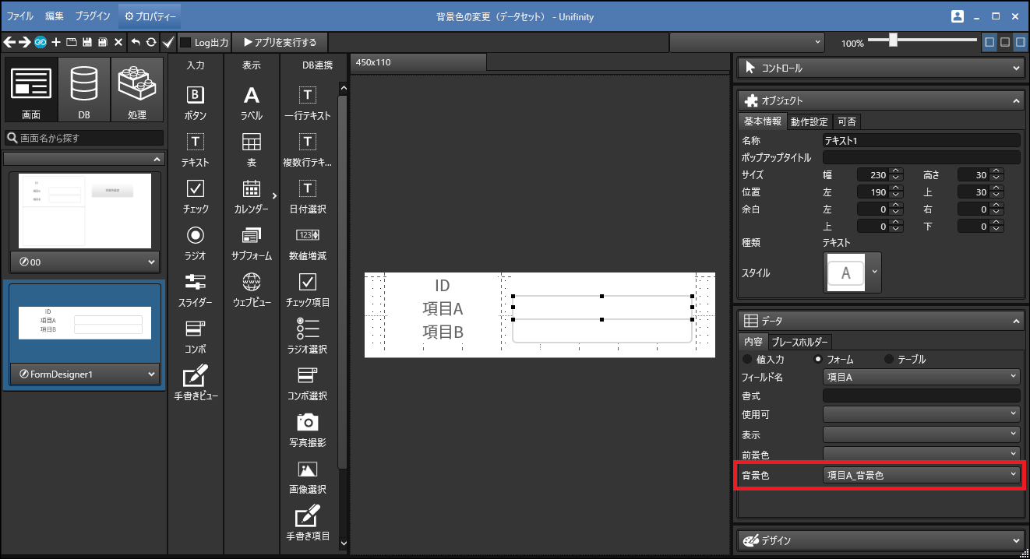Click the 手書きビュー handwriting view icon

tap(196, 375)
